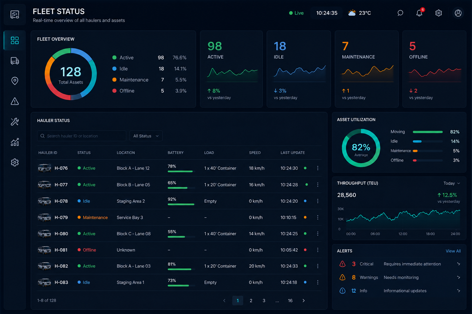Open the map location pin sidebar icon
This screenshot has height=314, width=472.
pyautogui.click(x=15, y=81)
